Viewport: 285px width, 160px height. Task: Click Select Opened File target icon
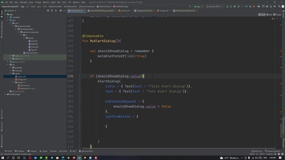48,11
